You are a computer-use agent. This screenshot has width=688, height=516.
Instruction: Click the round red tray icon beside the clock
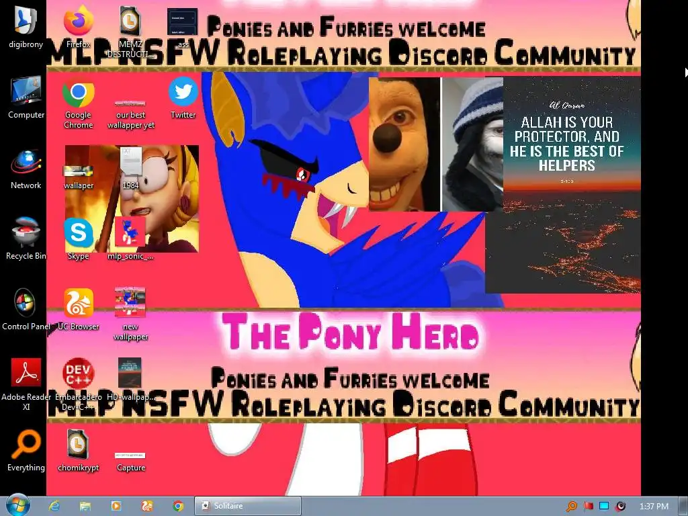click(620, 507)
